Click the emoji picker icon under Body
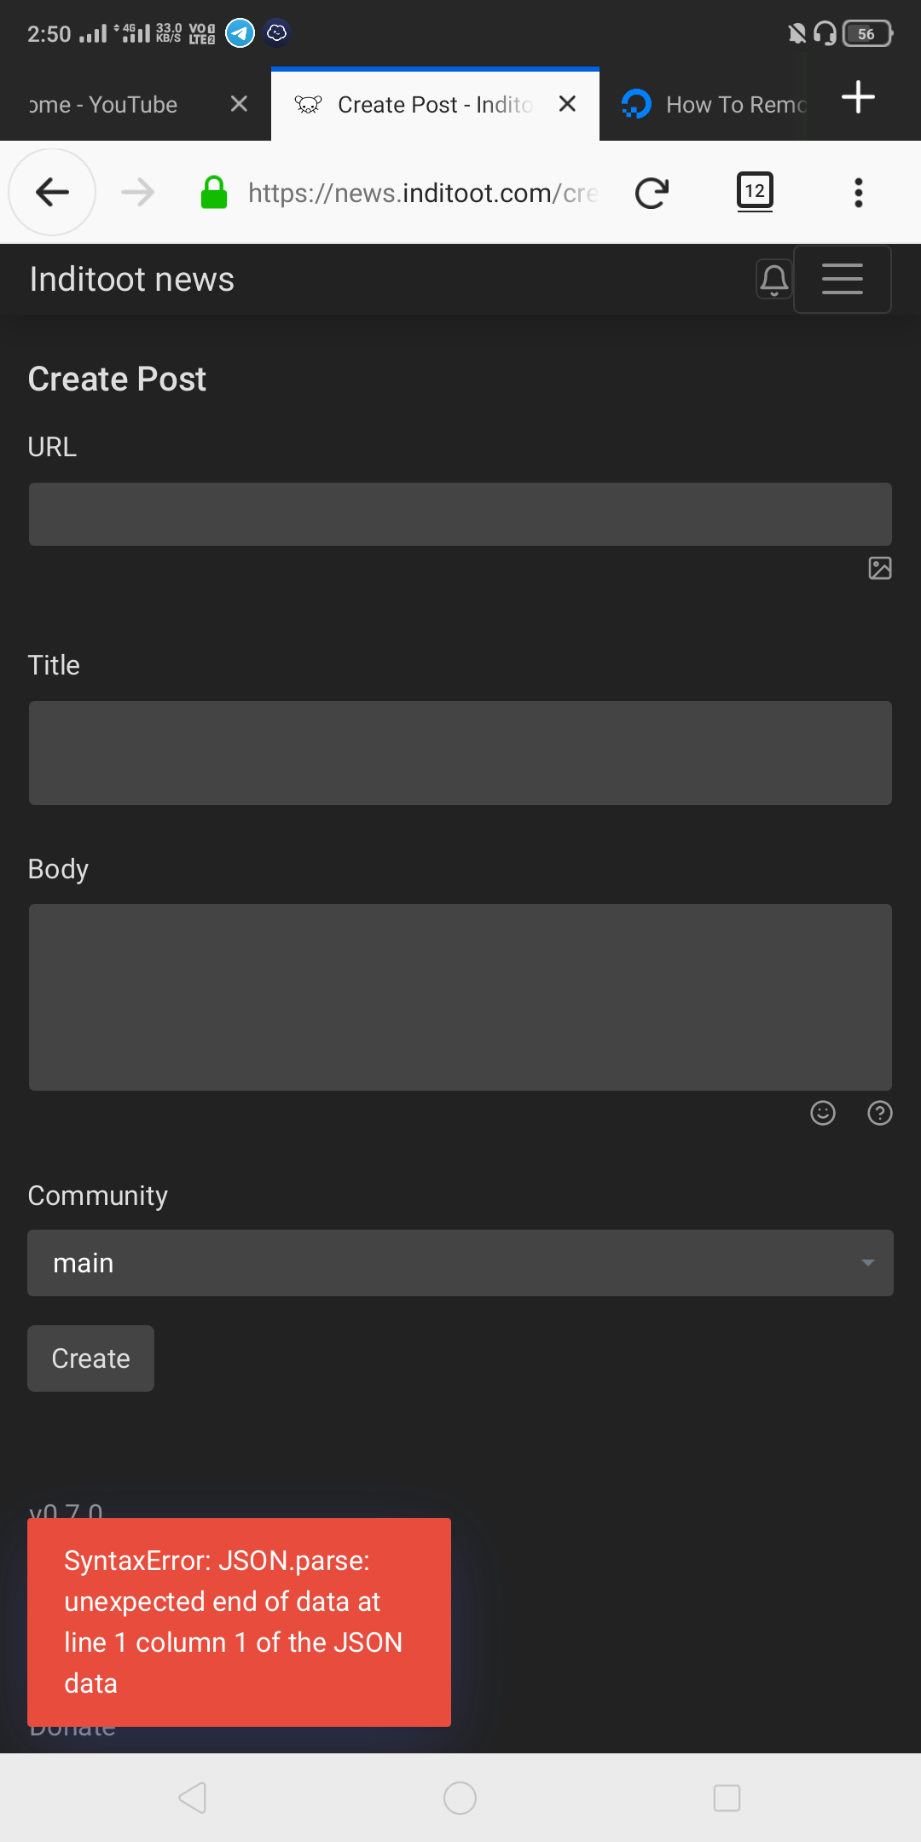Viewport: 921px width, 1842px height. (822, 1114)
